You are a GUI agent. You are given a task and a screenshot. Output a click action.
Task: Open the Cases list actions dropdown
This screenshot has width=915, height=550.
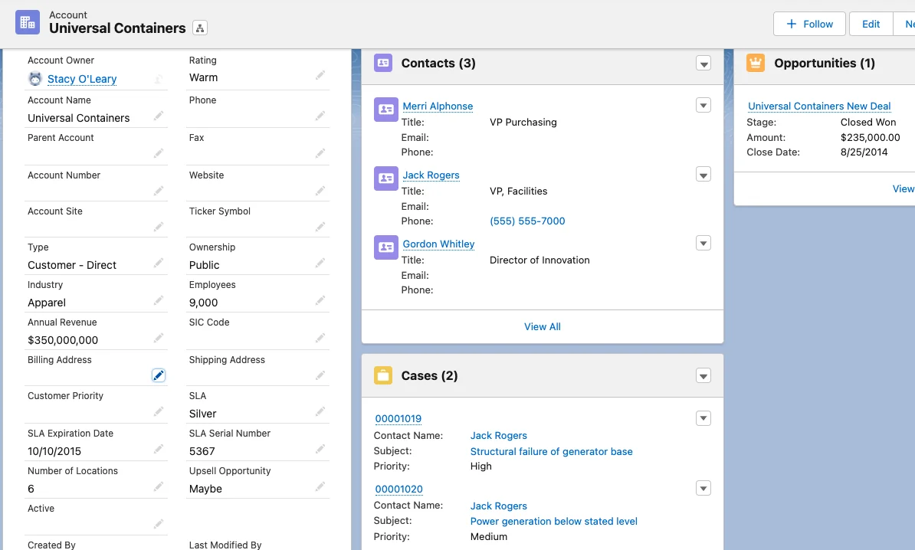click(703, 376)
